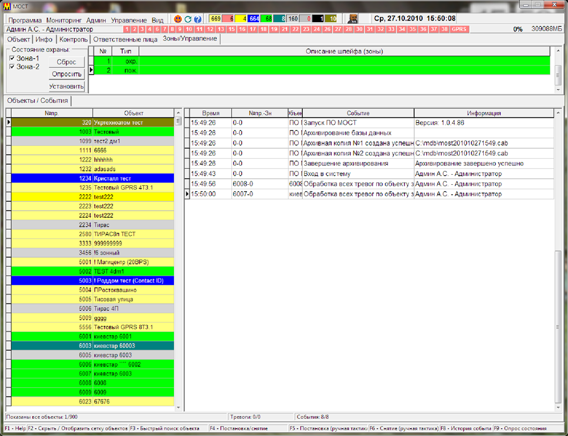
Task: Select the yellow 669 status counter
Action: pos(216,19)
